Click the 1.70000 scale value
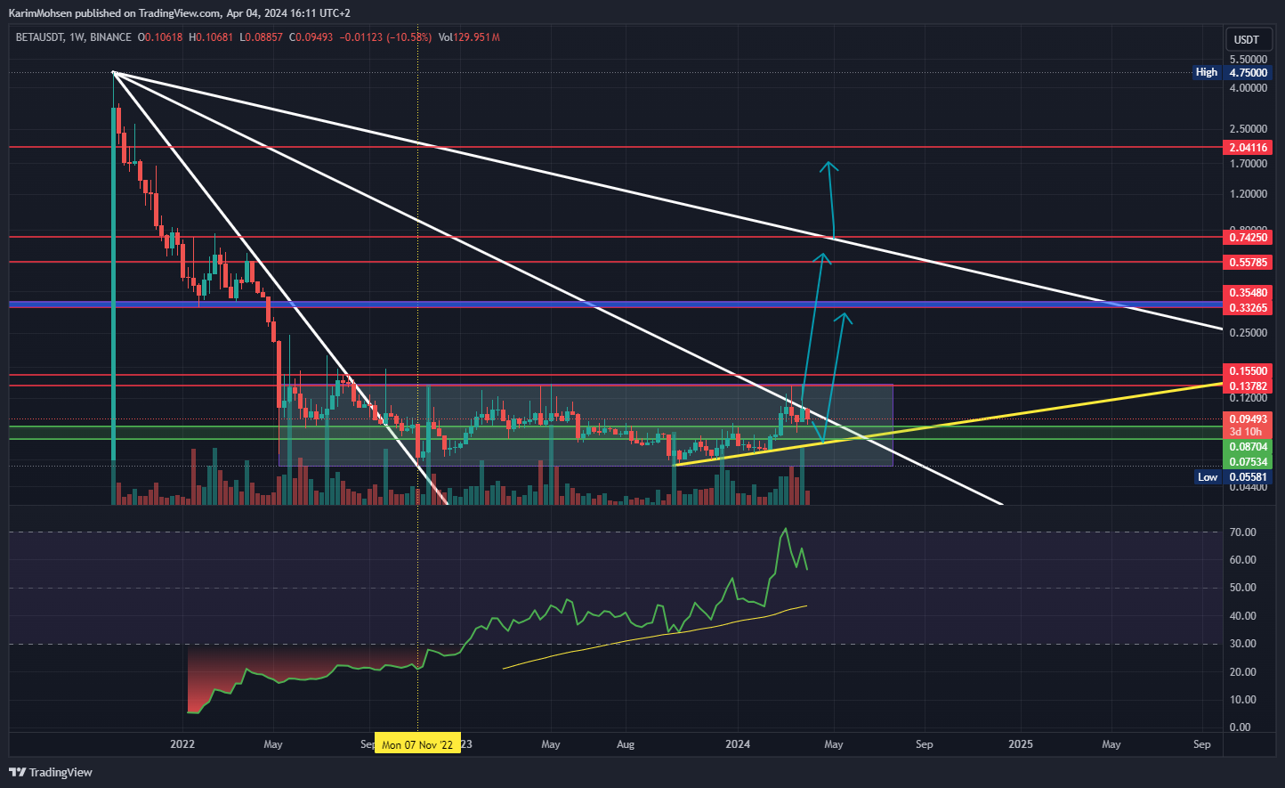 [x=1248, y=164]
